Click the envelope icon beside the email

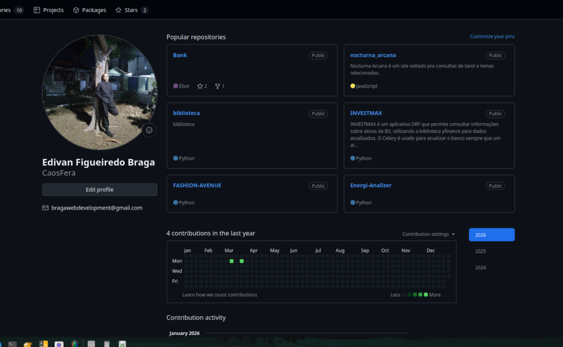[45, 208]
